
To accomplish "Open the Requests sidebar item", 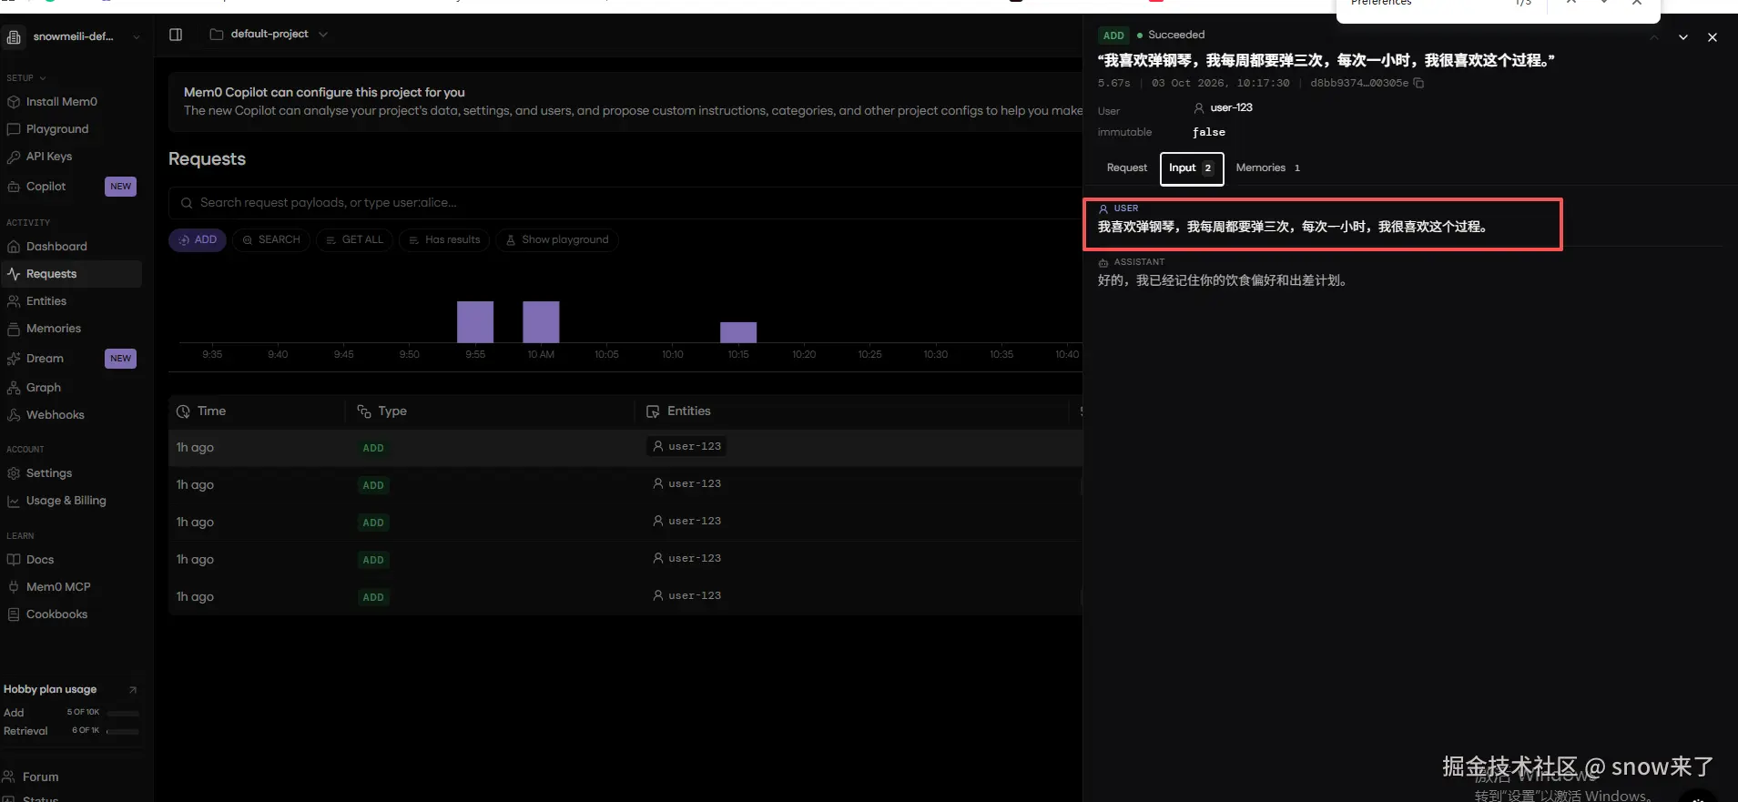I will click(x=71, y=274).
